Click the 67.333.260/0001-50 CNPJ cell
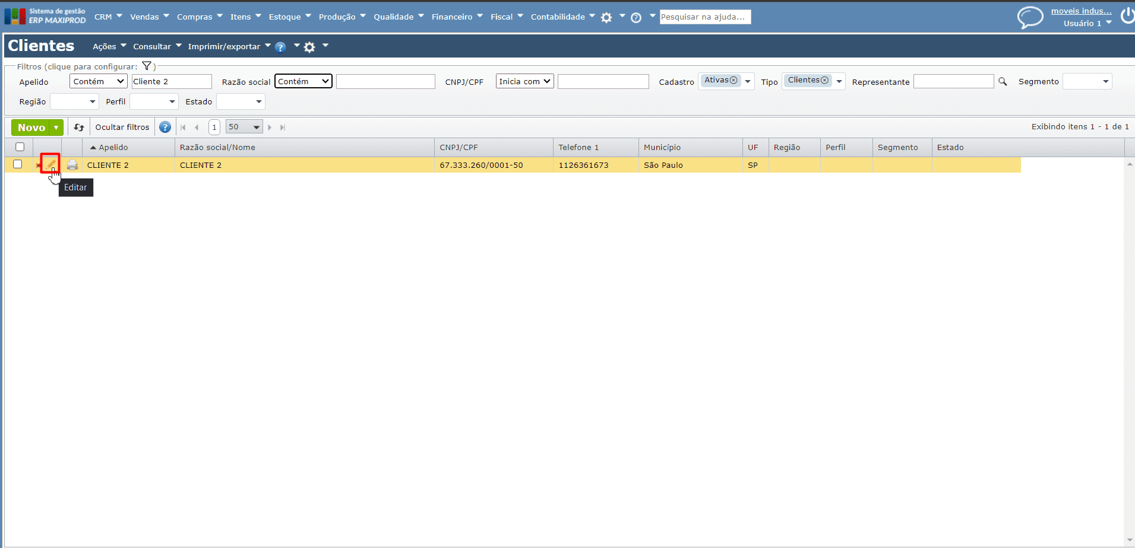Viewport: 1135px width, 548px height. click(481, 165)
